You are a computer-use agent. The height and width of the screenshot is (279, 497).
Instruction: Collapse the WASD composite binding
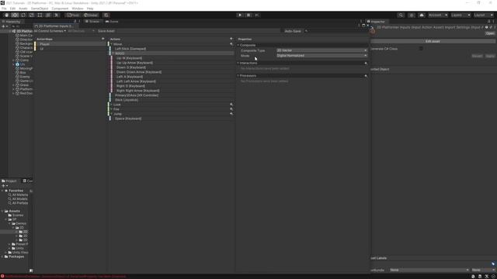pos(113,53)
